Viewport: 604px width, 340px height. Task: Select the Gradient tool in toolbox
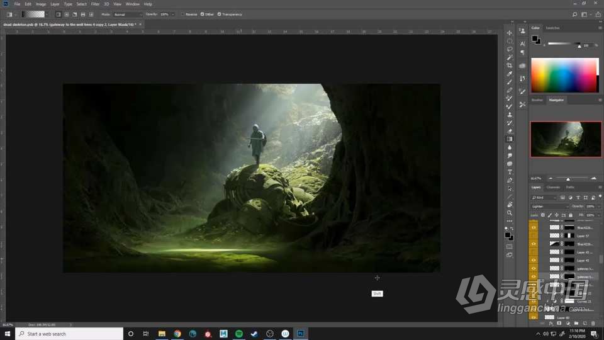pyautogui.click(x=510, y=139)
